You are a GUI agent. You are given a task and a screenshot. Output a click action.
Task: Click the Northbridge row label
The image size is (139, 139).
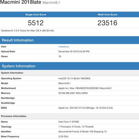[x=8, y=98]
